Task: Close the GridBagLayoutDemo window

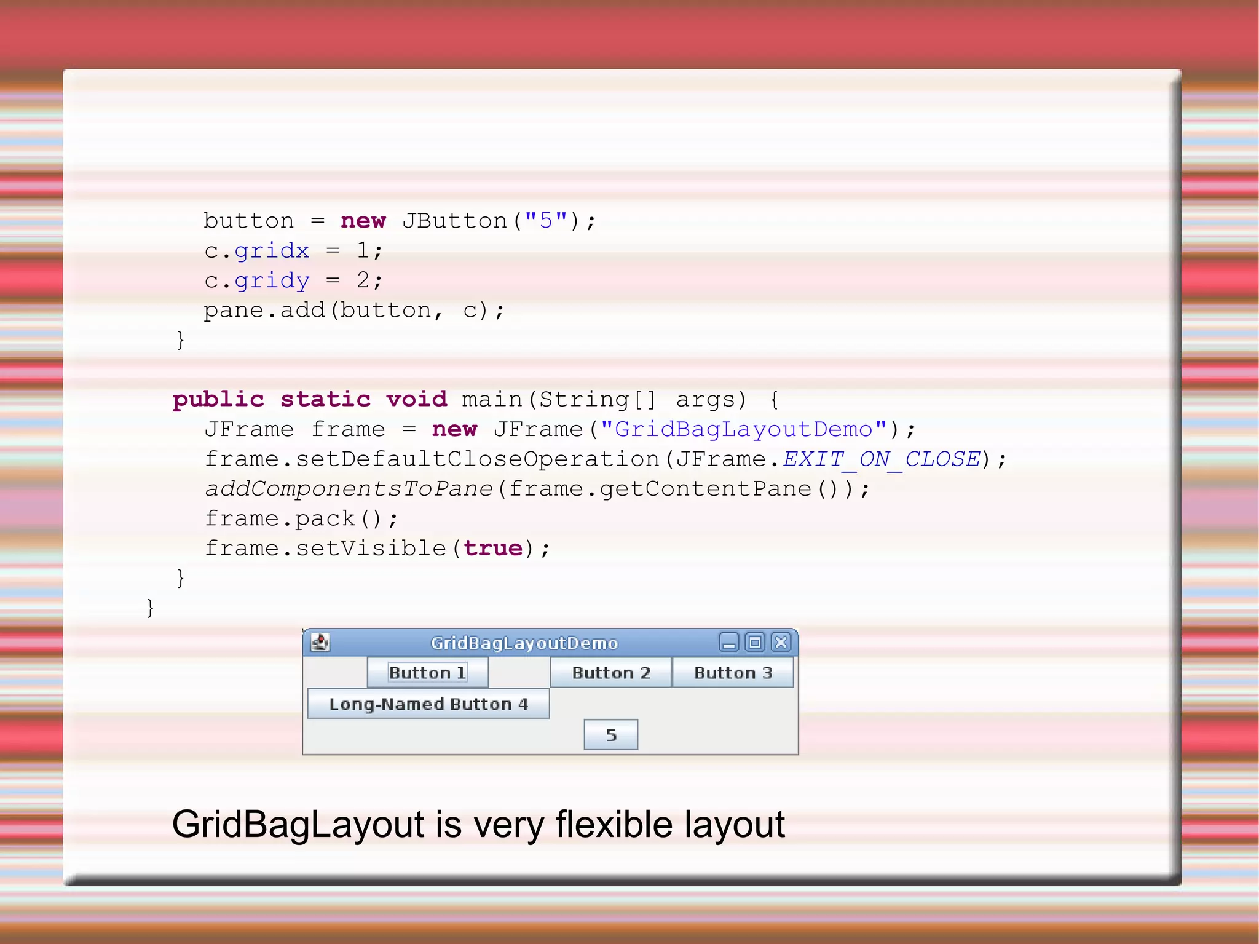Action: (781, 643)
